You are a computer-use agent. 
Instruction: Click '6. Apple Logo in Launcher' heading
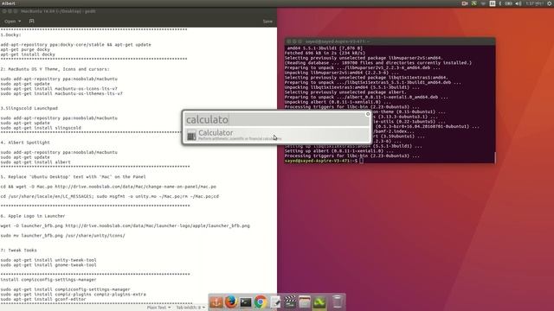33,216
